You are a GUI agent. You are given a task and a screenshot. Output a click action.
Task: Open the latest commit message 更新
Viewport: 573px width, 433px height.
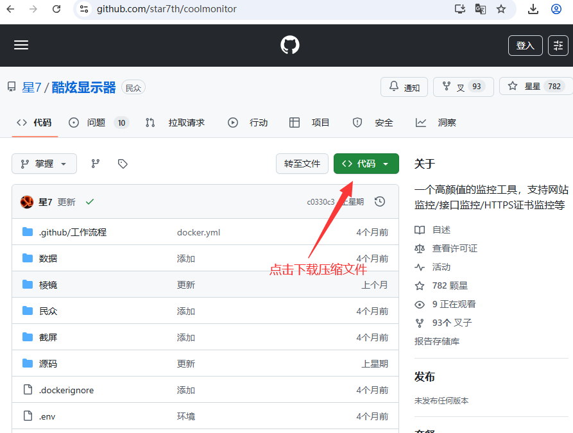[67, 202]
